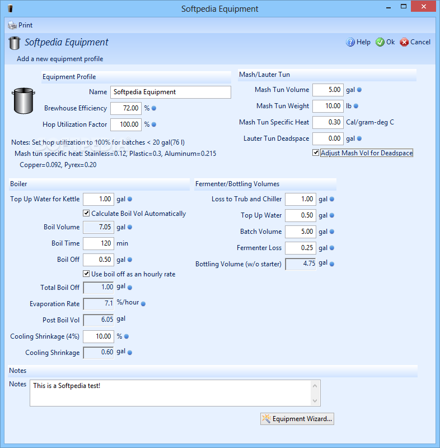440x448 pixels.
Task: Click the large brew kettle image
Action: point(23,101)
